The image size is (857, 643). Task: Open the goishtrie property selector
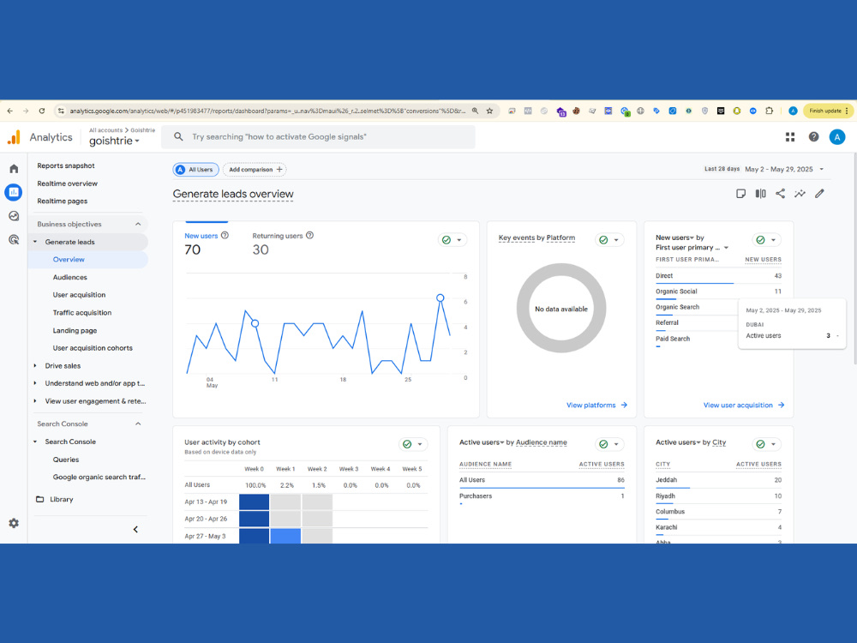click(x=114, y=141)
